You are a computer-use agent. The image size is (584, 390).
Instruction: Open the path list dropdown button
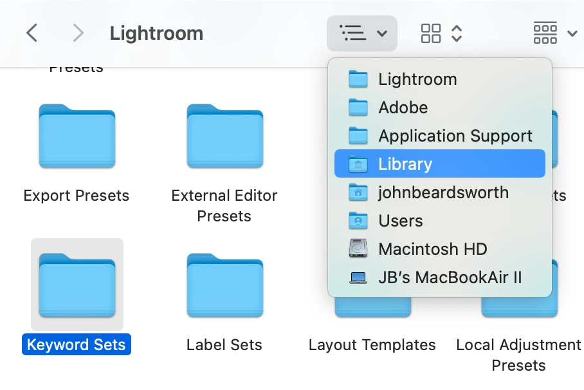[x=361, y=33]
